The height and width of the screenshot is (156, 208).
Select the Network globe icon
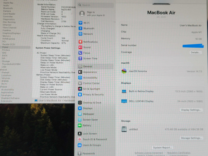(x=80, y=34)
